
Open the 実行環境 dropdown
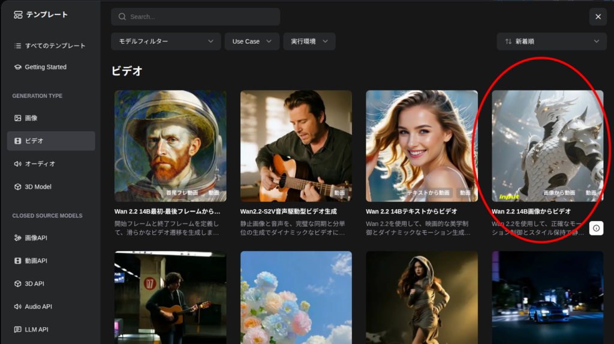coord(309,41)
